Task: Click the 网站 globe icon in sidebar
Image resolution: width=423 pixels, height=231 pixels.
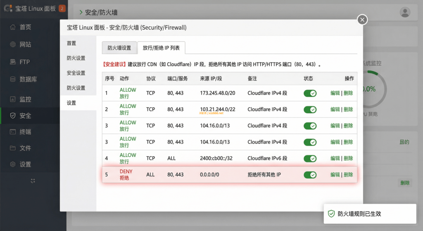Action: (x=13, y=44)
